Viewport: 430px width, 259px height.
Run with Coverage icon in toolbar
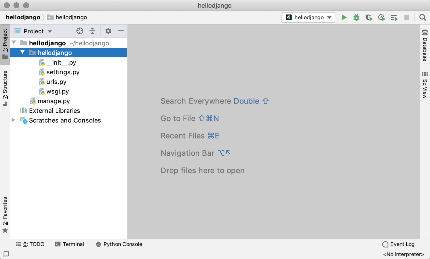pos(369,18)
